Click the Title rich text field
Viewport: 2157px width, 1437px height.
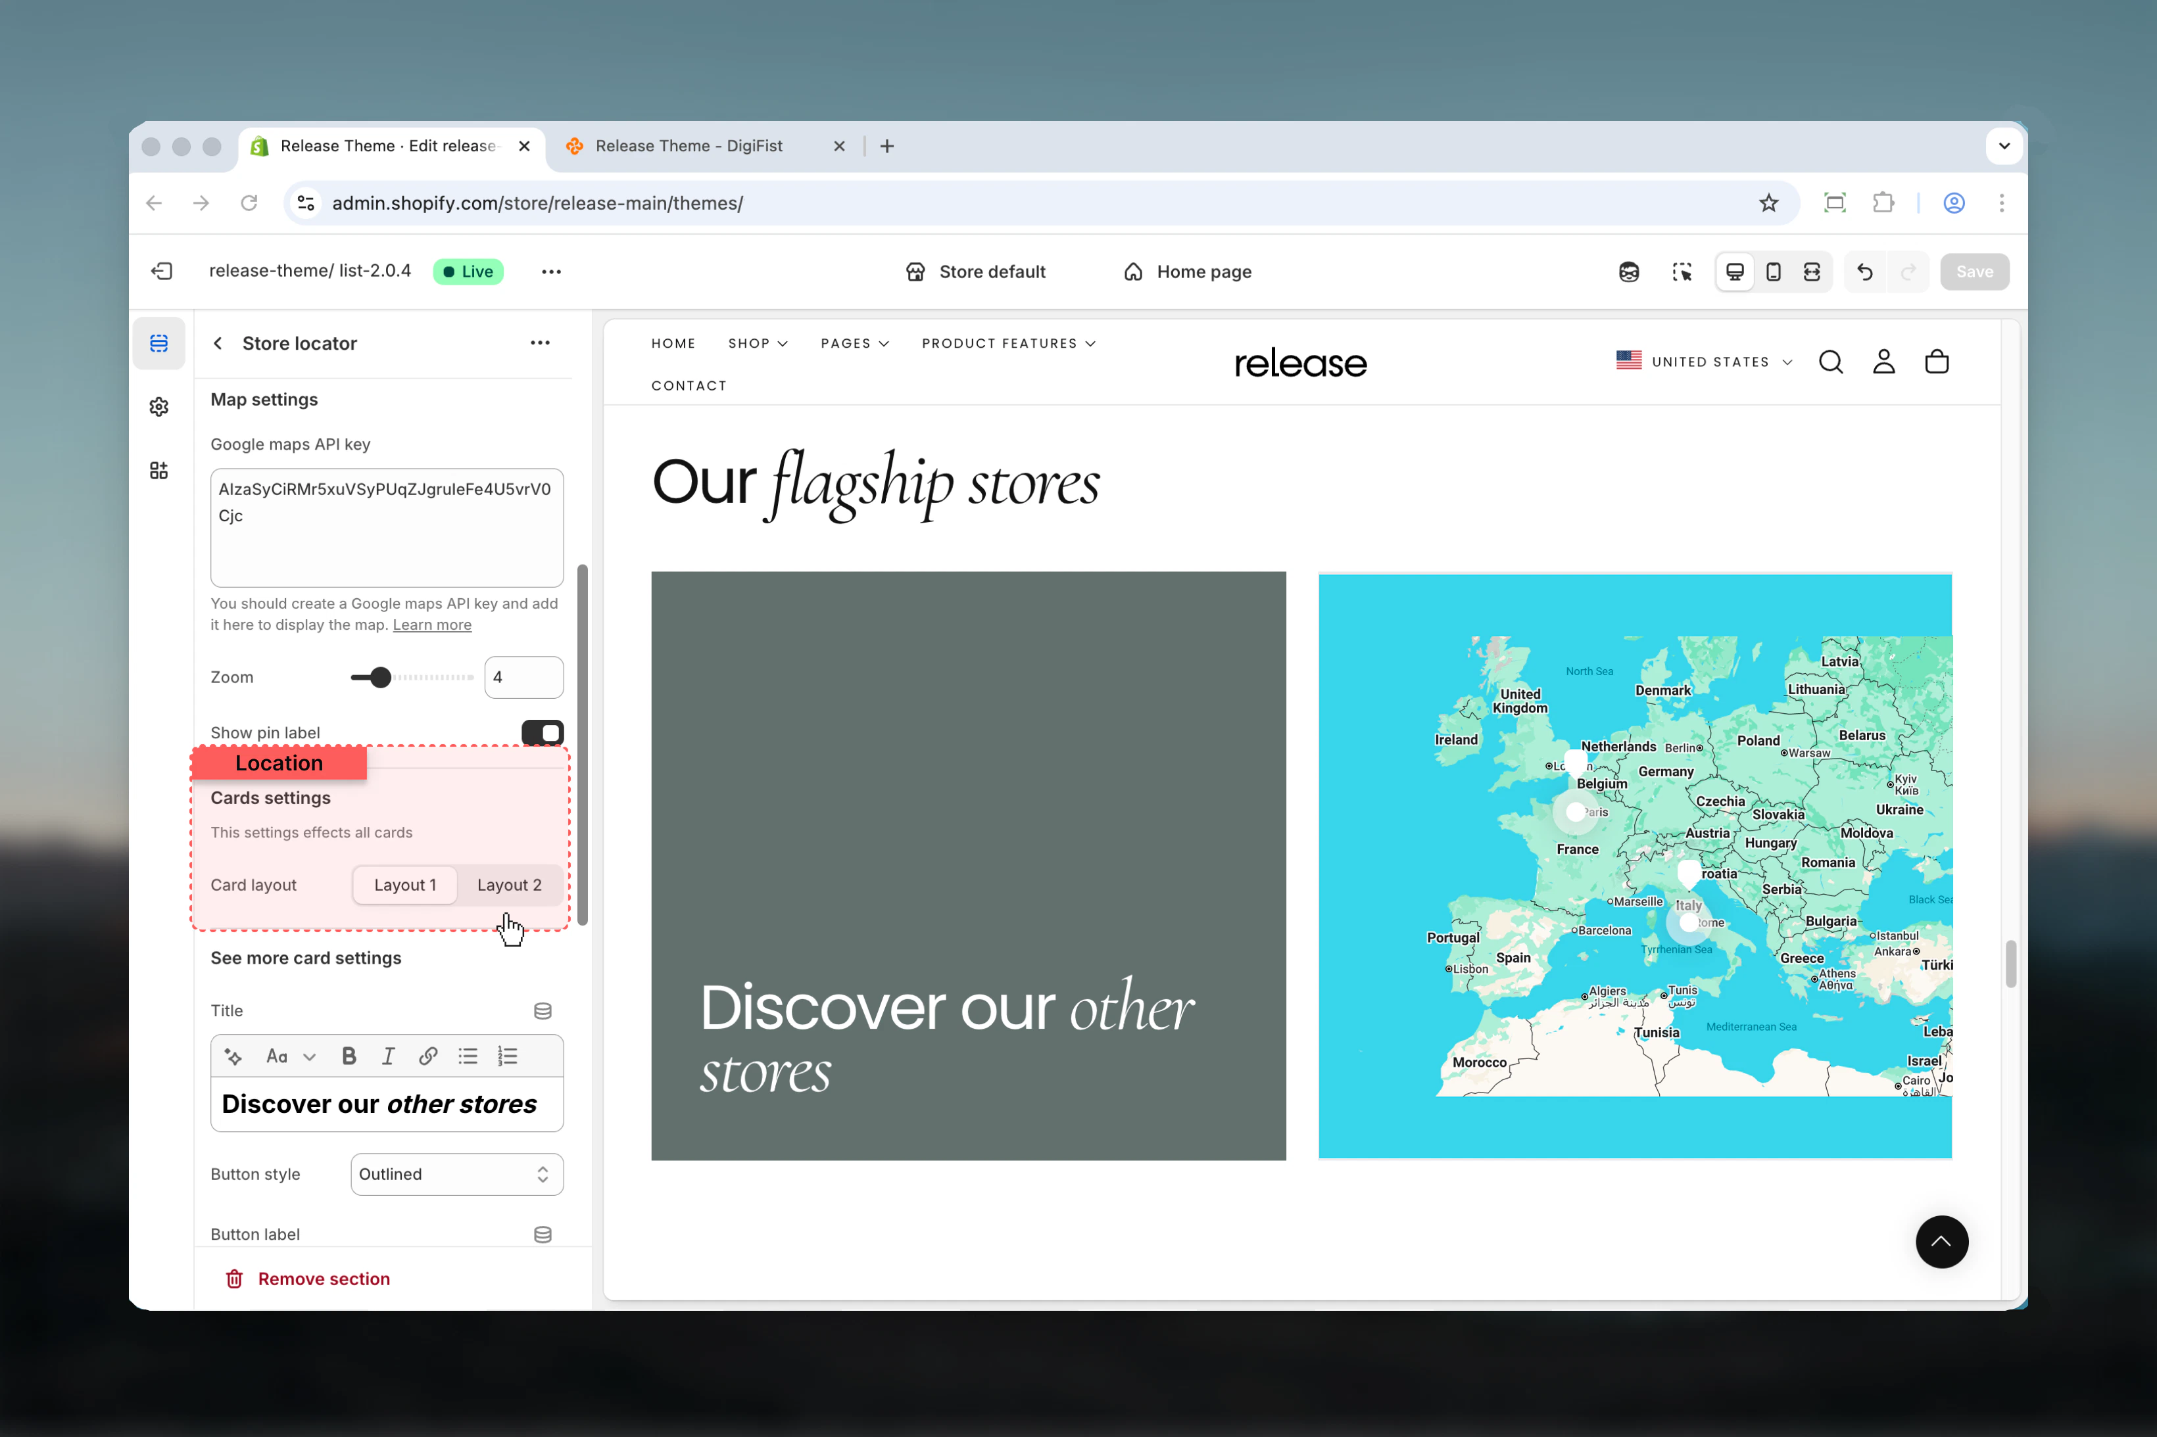[x=387, y=1104]
